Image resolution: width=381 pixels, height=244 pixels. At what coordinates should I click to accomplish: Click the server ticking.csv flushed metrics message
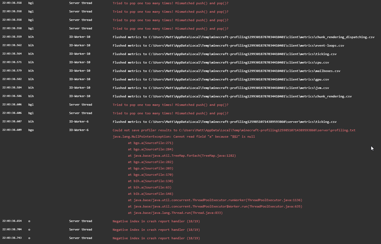tap(224, 122)
